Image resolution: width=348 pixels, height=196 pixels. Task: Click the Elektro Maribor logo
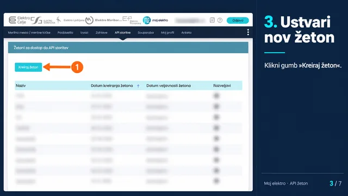103,20
